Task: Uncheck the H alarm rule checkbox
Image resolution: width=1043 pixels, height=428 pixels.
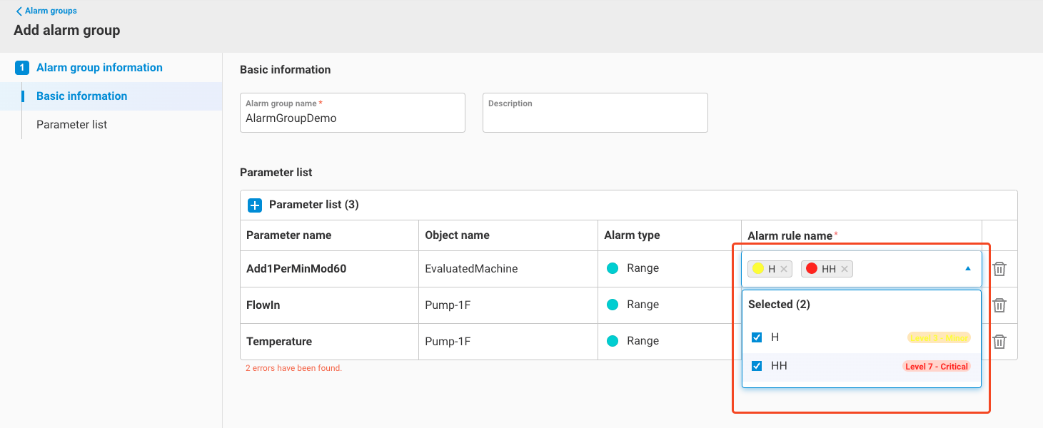Action: (x=757, y=337)
